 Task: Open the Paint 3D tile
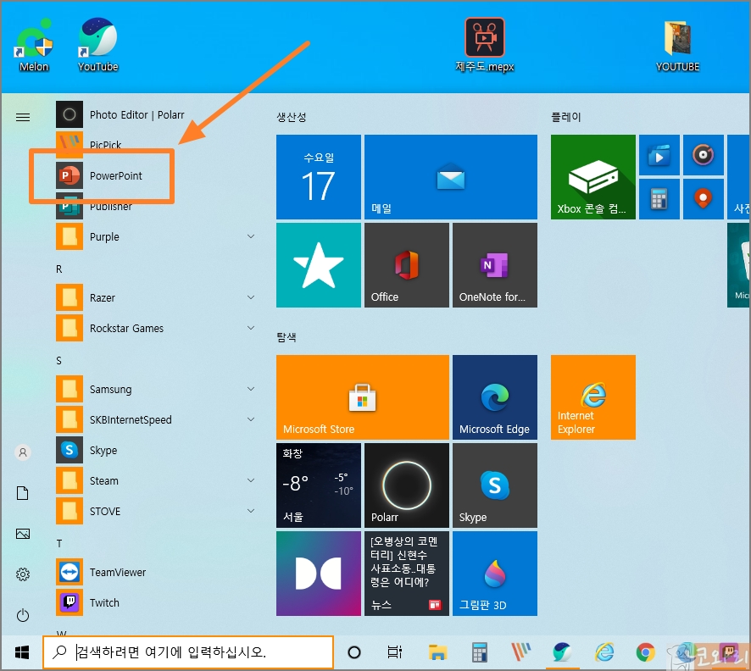point(495,573)
